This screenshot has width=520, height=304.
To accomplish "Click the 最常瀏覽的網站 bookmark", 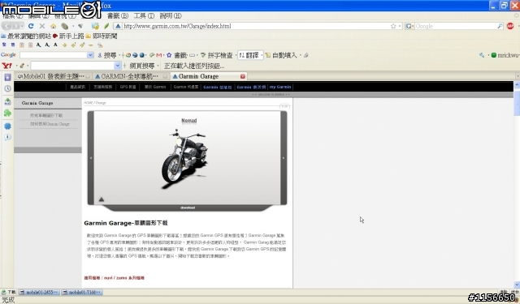I will point(26,36).
